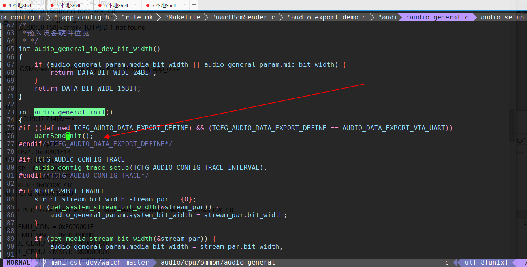Open the uartPcmSender.c buffer tab
This screenshot has height=267, width=527.
[244, 17]
